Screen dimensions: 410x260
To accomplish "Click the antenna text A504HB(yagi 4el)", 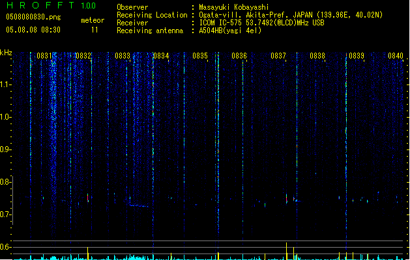I will pos(230,31).
